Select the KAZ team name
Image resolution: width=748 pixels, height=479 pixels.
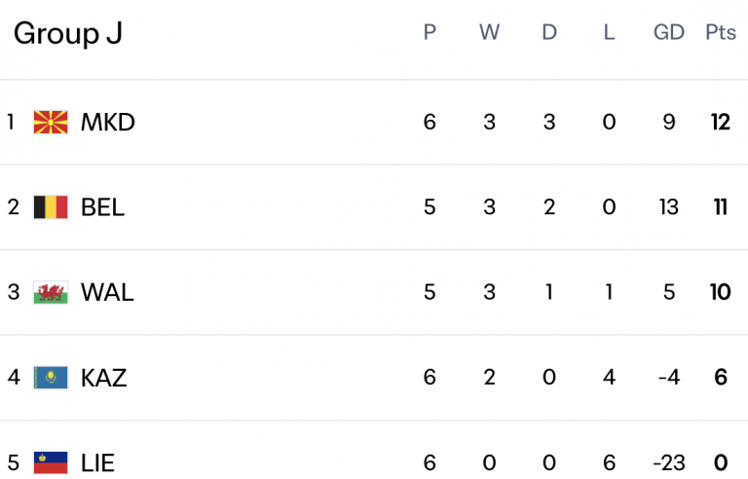(103, 377)
